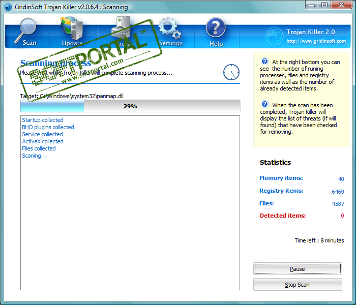Select the 'Files collected' log line
Image resolution: width=356 pixels, height=305 pixels.
39,148
